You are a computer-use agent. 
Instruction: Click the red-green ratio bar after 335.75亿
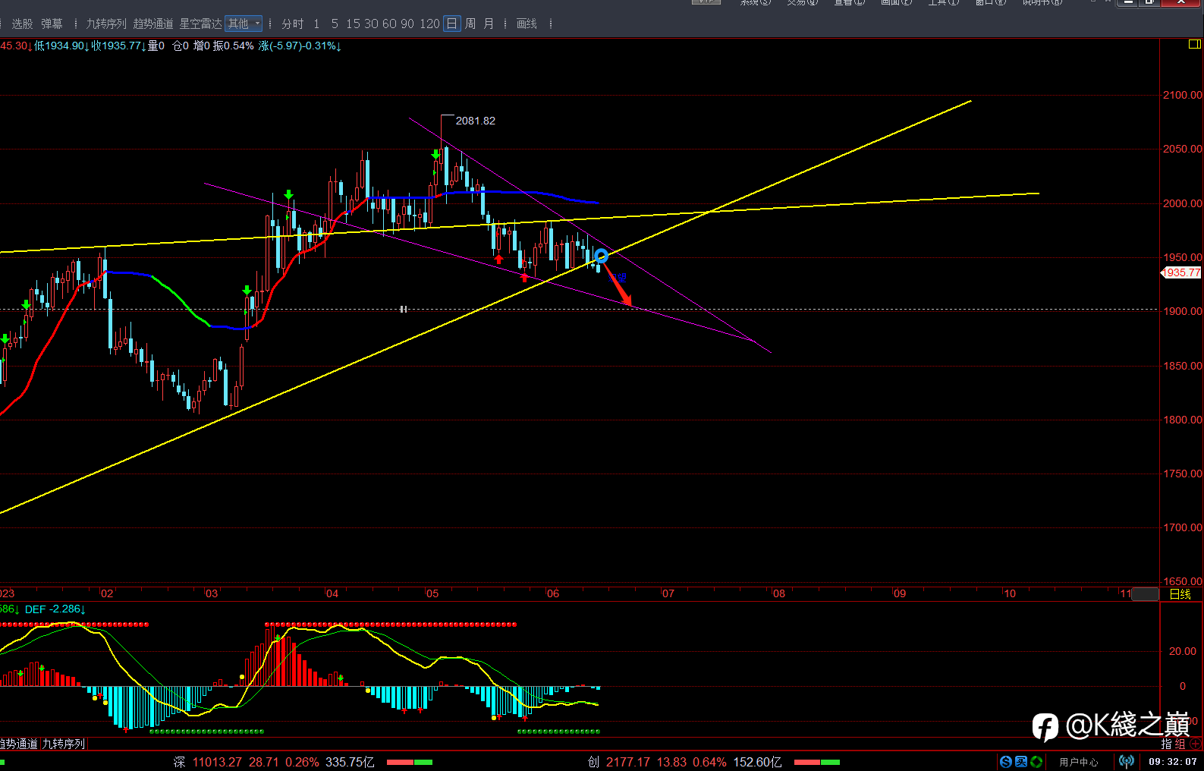[410, 762]
